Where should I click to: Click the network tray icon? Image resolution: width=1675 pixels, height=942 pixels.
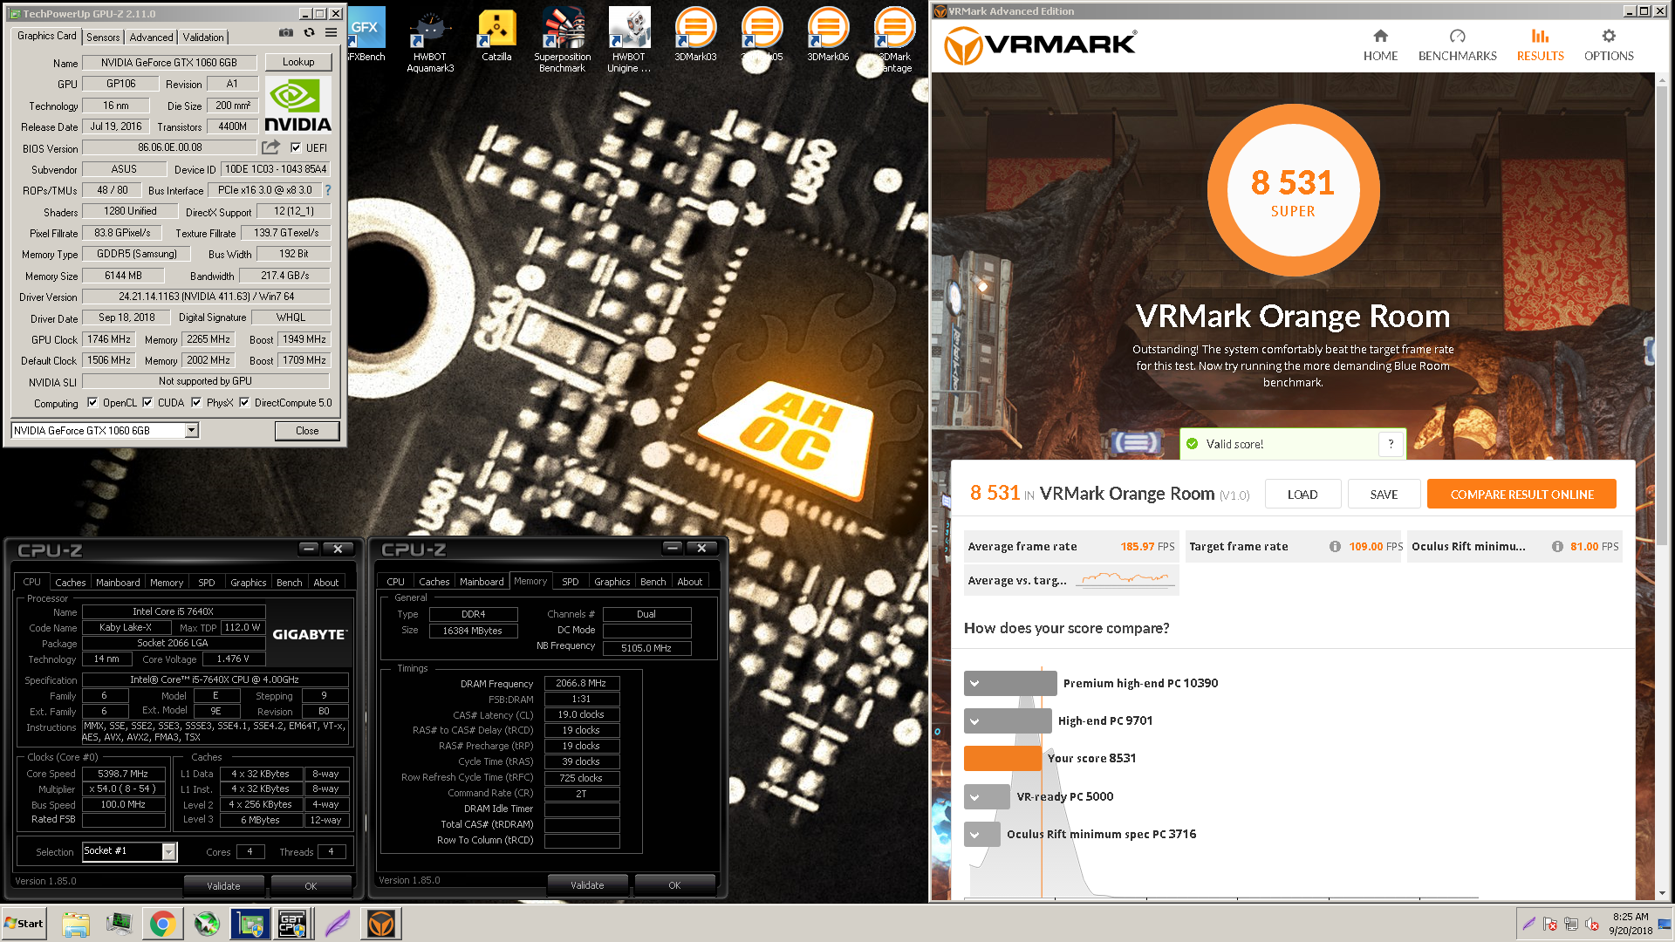[x=1570, y=924]
